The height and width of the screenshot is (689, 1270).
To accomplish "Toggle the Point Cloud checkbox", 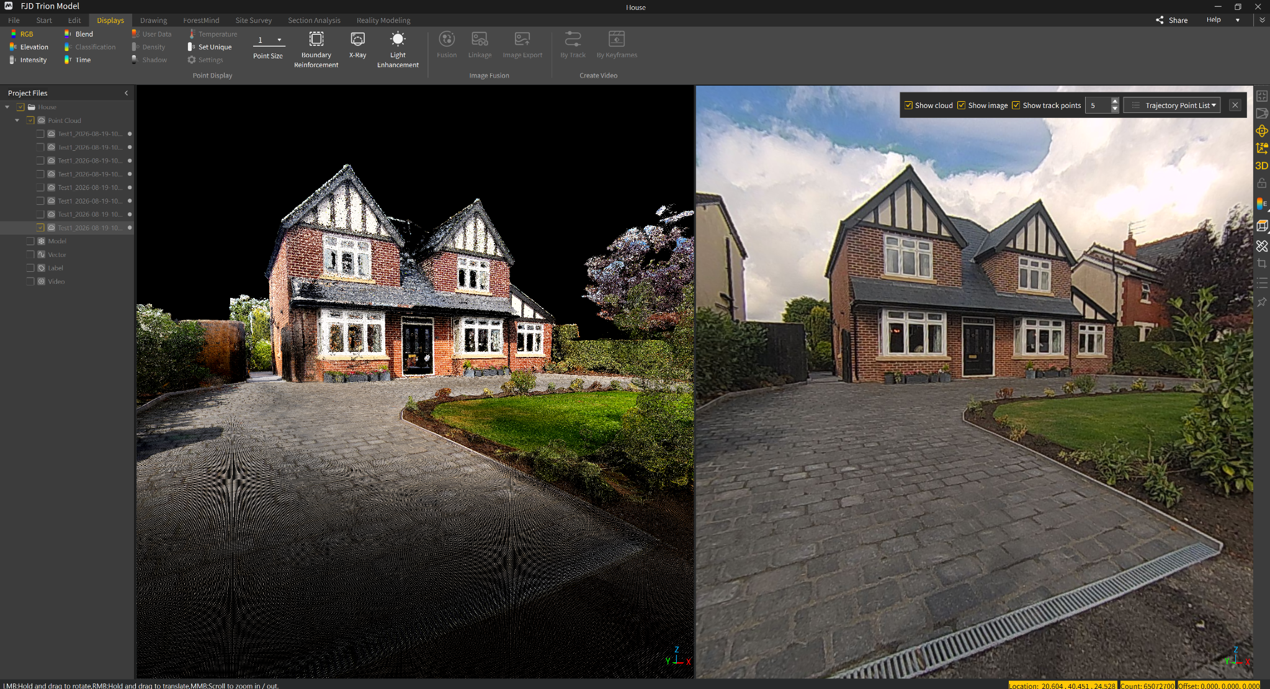I will tap(30, 120).
